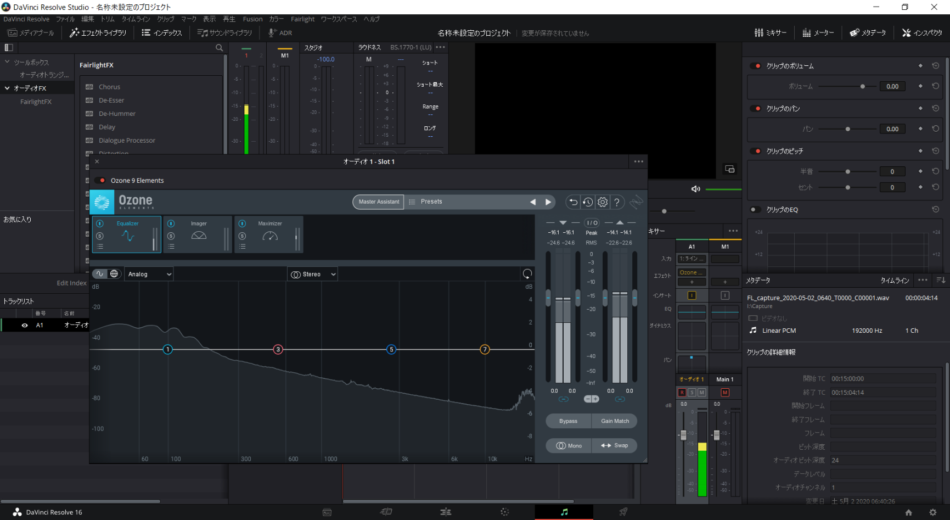Click the sidebar layout icon in effects library

coord(9,48)
